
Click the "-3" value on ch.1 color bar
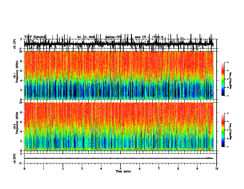227,62
